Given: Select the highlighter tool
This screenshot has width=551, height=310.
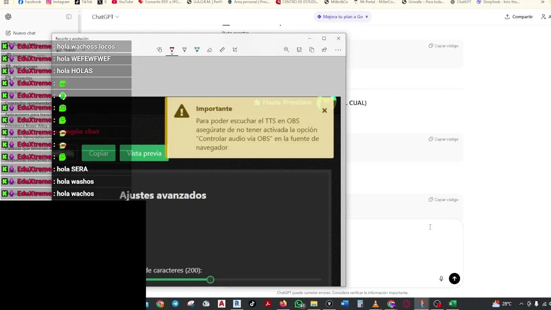Looking at the screenshot, I should click(197, 50).
